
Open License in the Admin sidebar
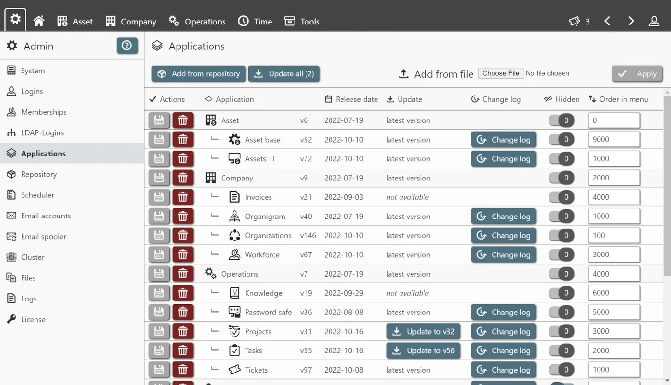tap(72, 319)
